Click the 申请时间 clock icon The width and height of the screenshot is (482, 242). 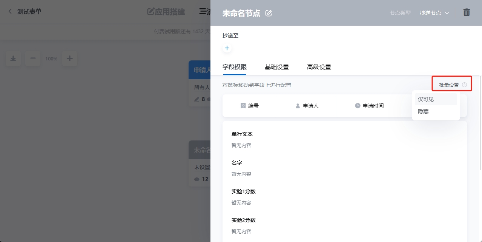tap(357, 106)
